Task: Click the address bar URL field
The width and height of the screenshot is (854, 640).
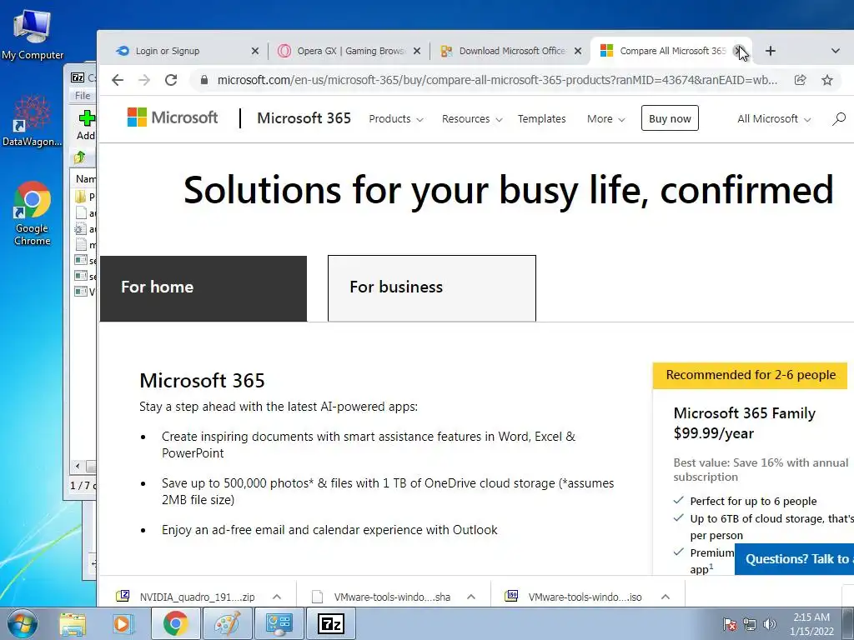Action: coord(497,80)
